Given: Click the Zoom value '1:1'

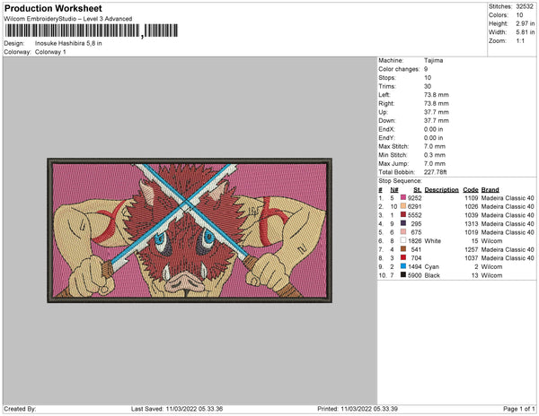Looking at the screenshot, I should click(x=520, y=41).
